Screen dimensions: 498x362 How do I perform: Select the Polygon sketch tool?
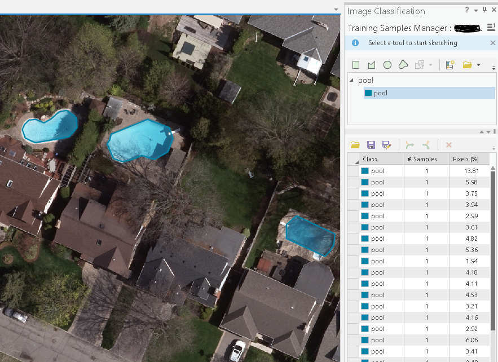click(x=371, y=64)
